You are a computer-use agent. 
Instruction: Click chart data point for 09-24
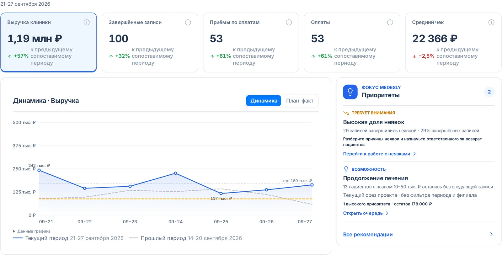pos(176,173)
